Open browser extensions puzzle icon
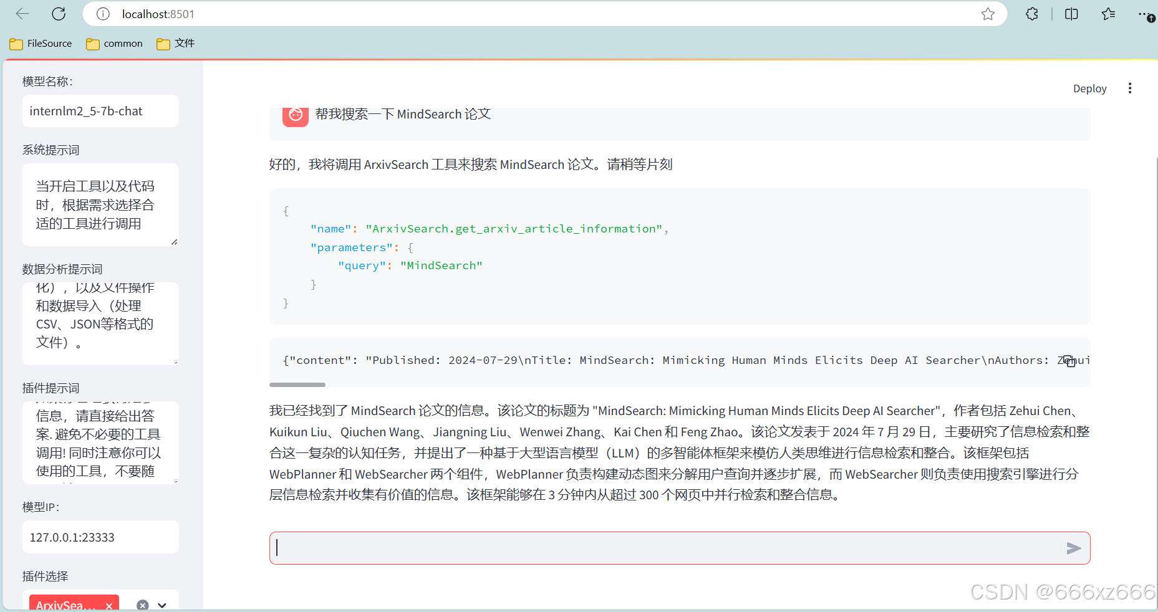The image size is (1158, 612). (1032, 14)
